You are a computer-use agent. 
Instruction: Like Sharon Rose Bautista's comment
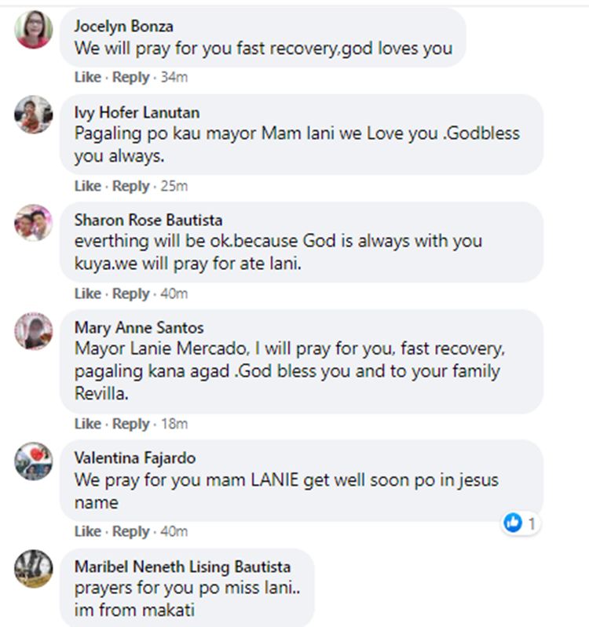click(x=87, y=293)
